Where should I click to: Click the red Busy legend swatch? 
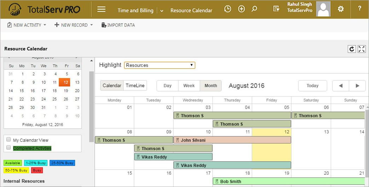(x=37, y=170)
